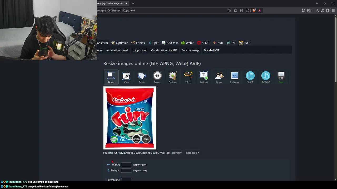
Task: Save the image with floppy disk icon
Action: (281, 77)
